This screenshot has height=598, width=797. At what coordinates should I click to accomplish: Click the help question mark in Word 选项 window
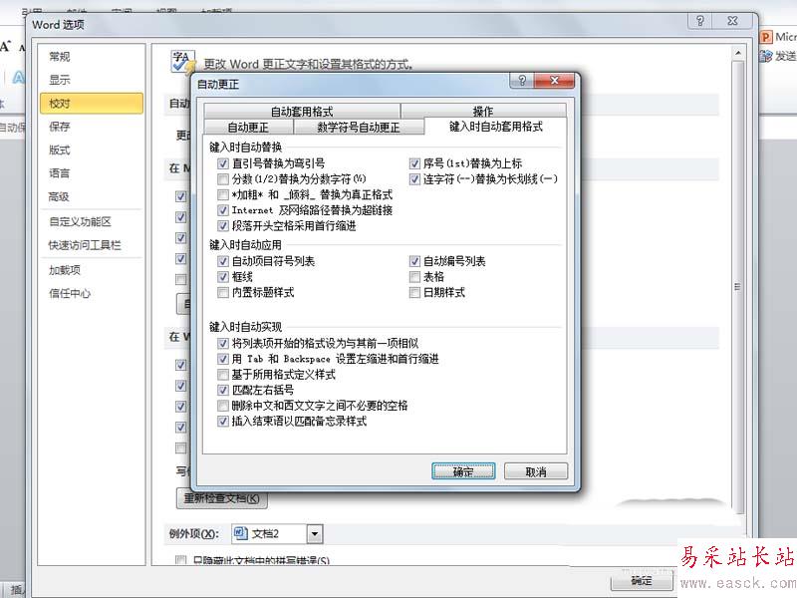tap(700, 21)
